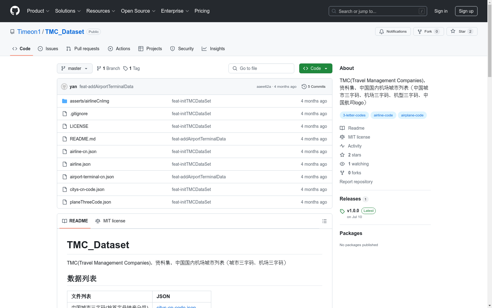
Task: Click the pulse icon next to Activity
Action: tap(342, 146)
